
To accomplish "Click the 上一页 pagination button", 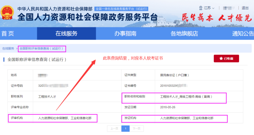I will (114, 129).
